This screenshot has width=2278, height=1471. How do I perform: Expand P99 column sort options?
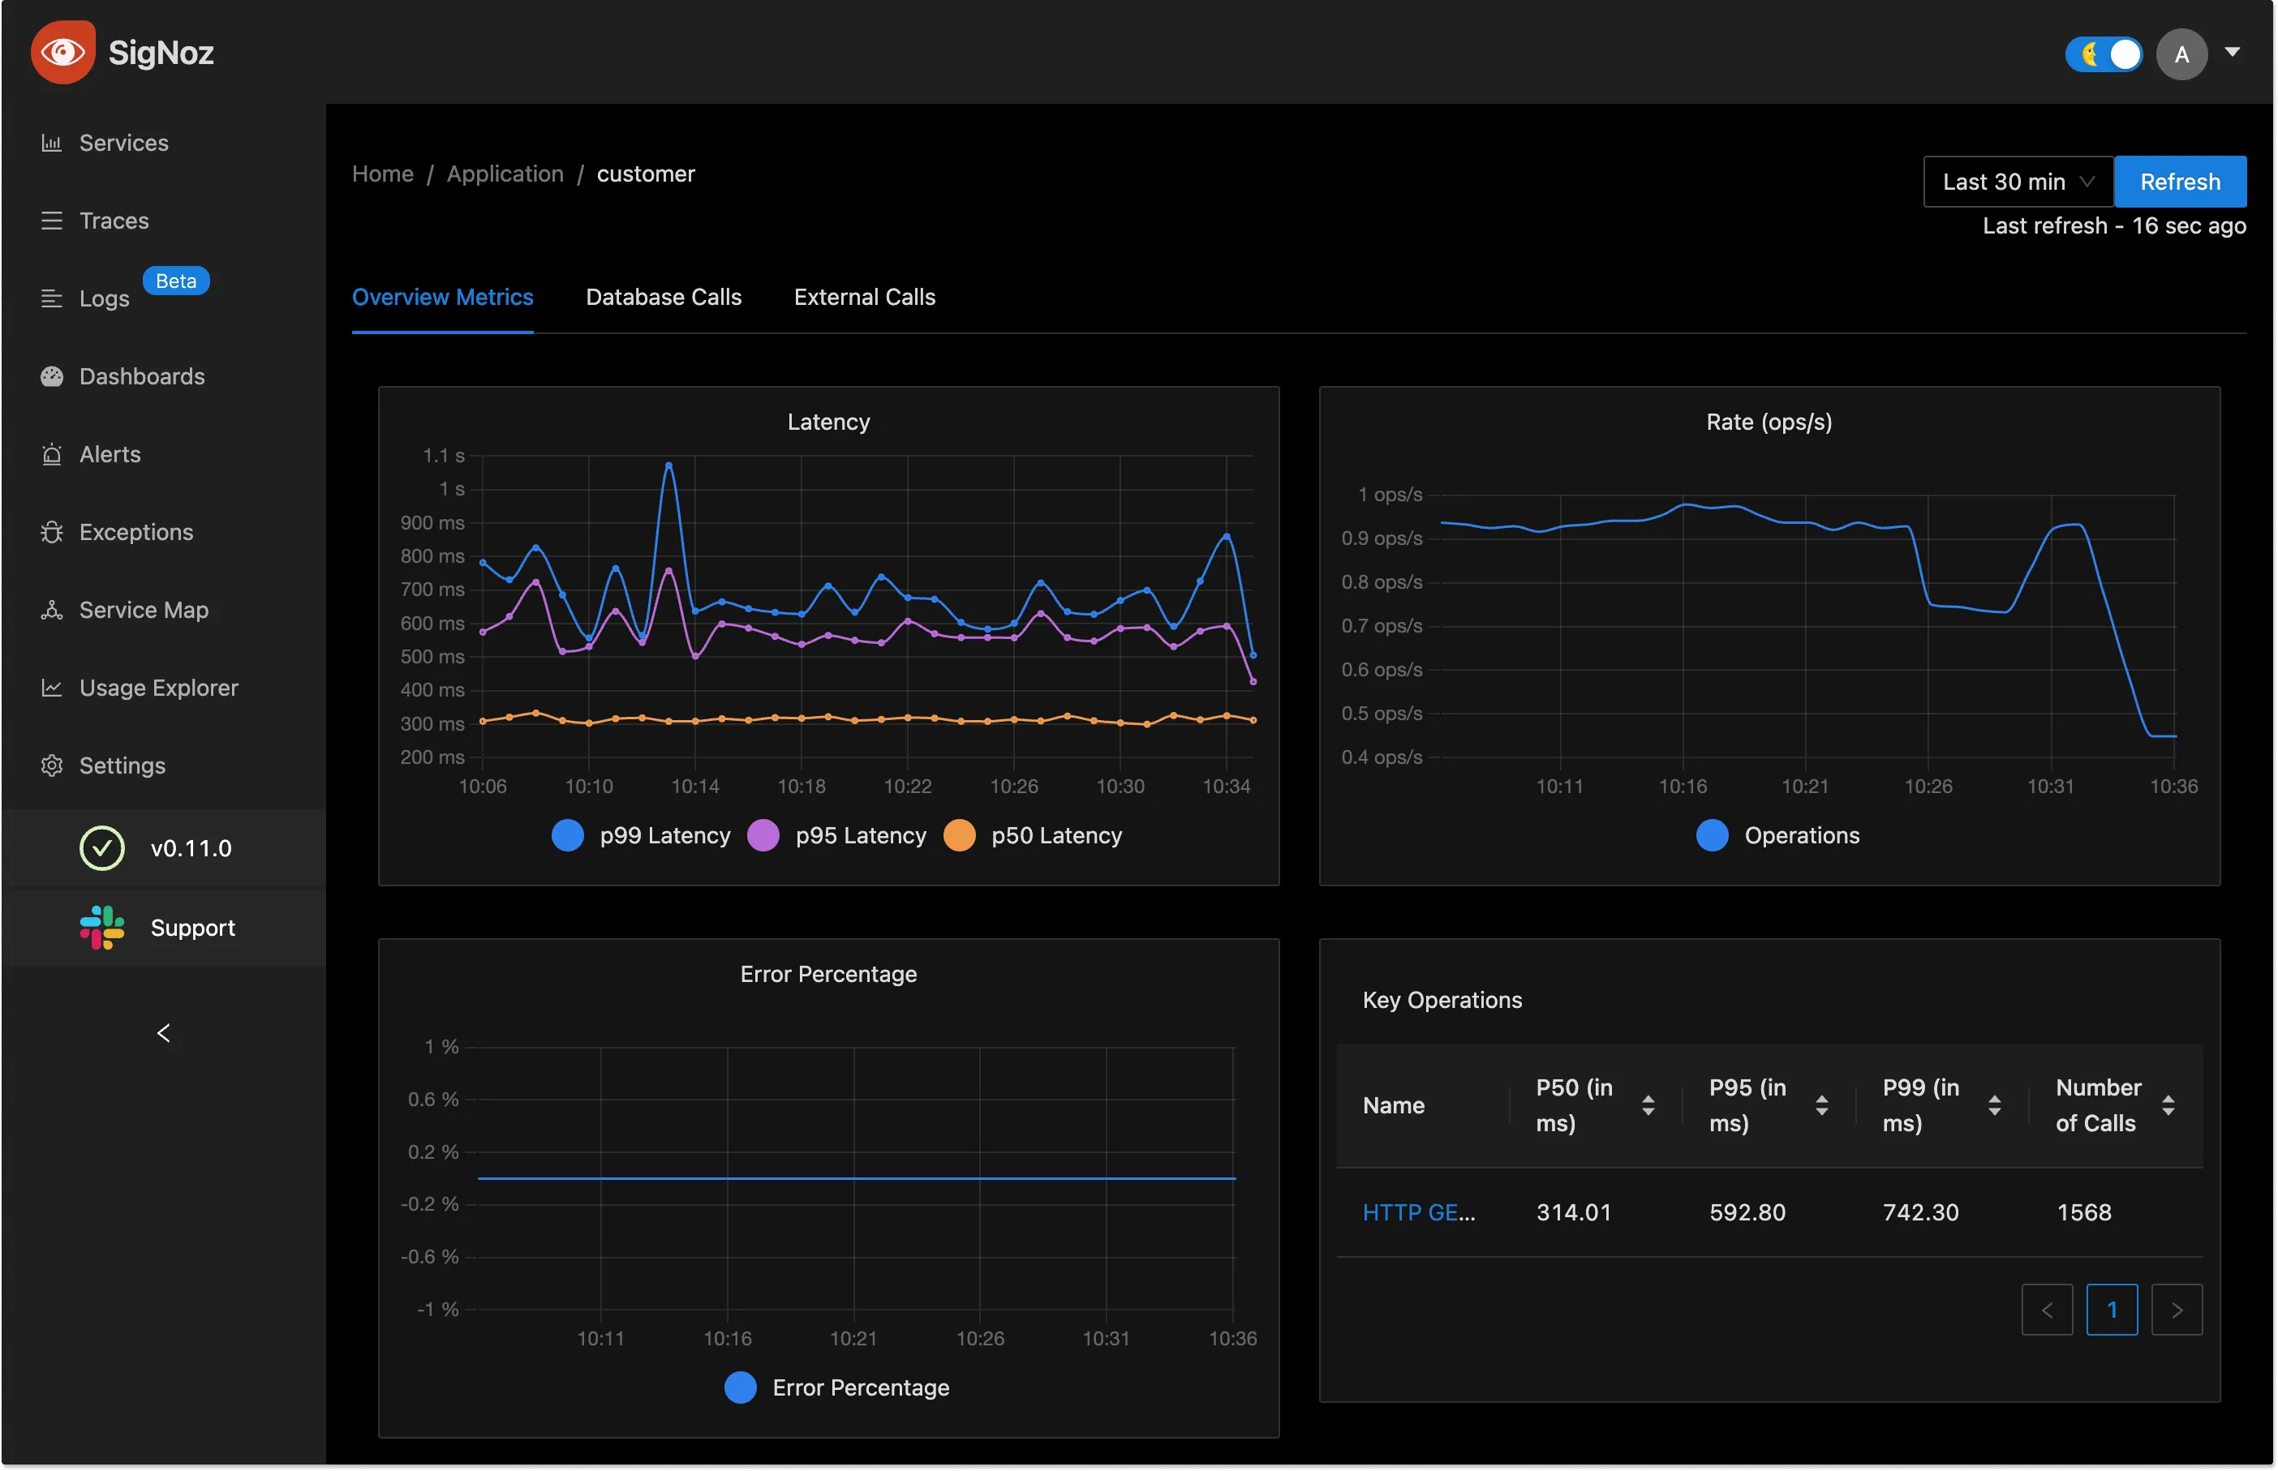1992,1102
